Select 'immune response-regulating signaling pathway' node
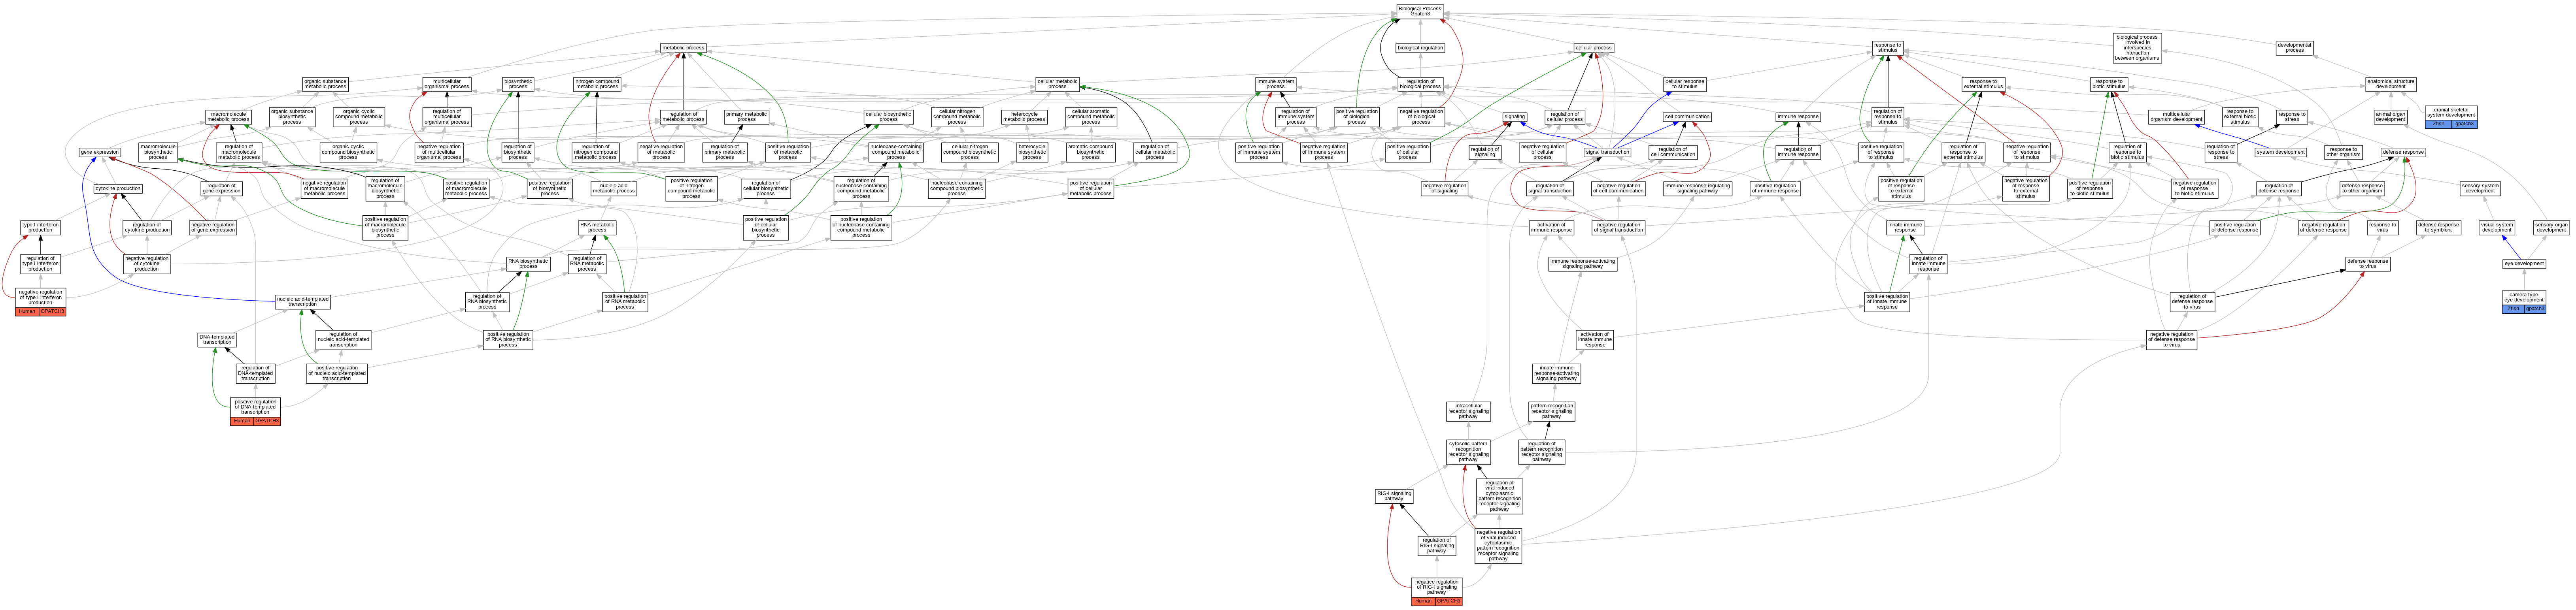The height and width of the screenshot is (610, 2576). [1697, 189]
